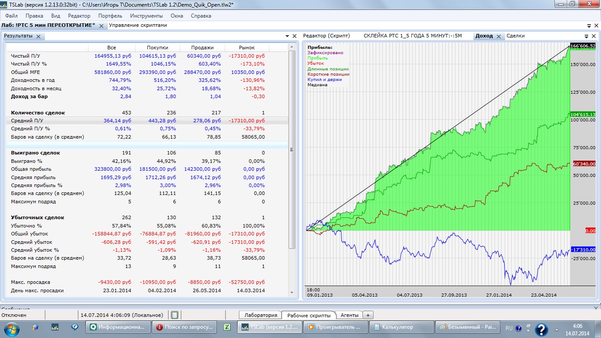Close the Результаты panel tab
Screen dimensions: 601x338
38,37
